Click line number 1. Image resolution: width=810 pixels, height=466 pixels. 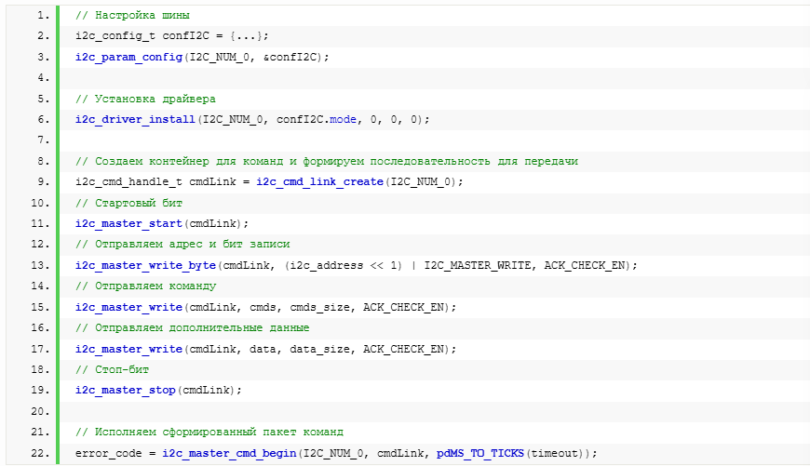tap(44, 16)
